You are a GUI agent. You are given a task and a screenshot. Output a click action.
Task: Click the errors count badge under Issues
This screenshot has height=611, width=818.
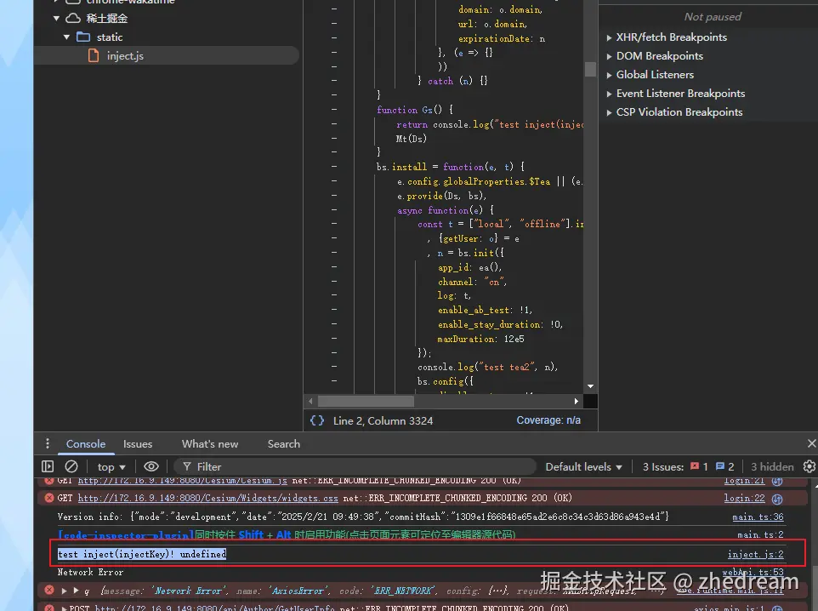tap(699, 466)
